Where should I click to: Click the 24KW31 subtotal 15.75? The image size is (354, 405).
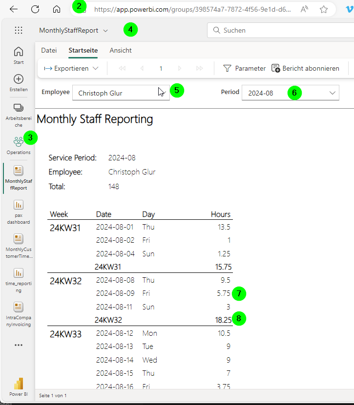pyautogui.click(x=223, y=267)
